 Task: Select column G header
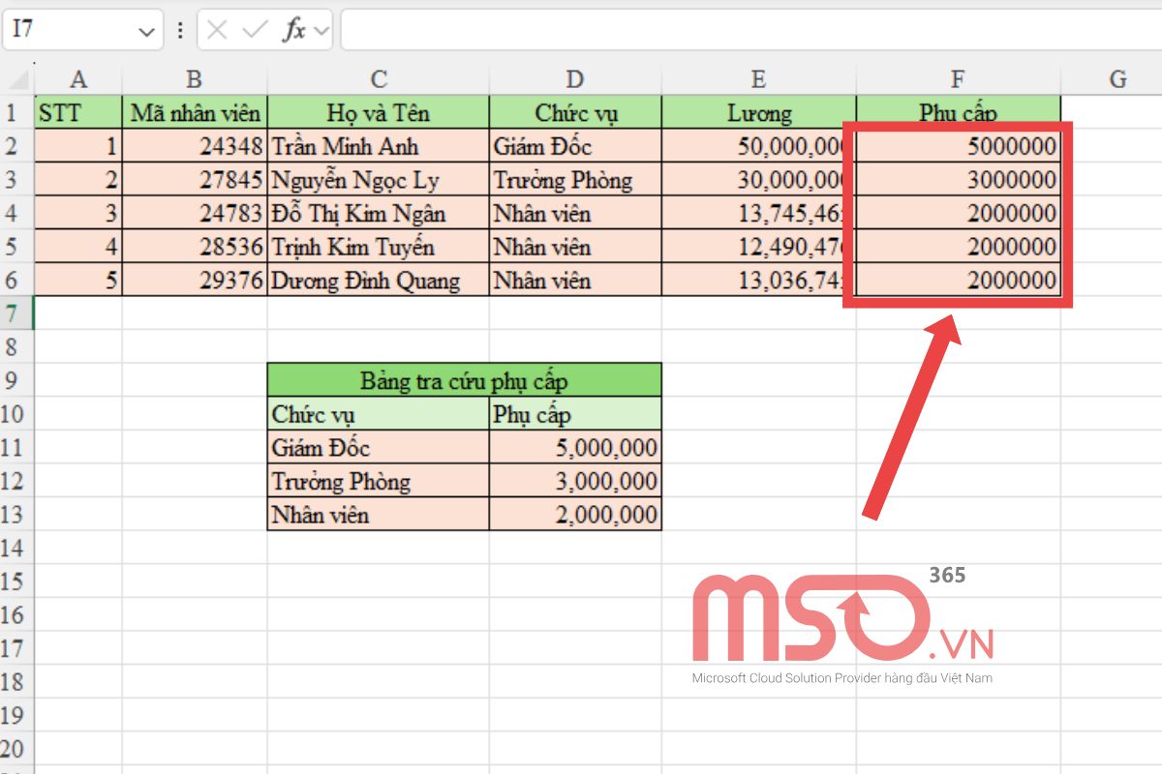[1117, 79]
